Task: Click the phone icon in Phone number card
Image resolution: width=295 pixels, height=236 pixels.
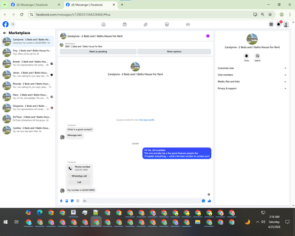Action: (70, 168)
